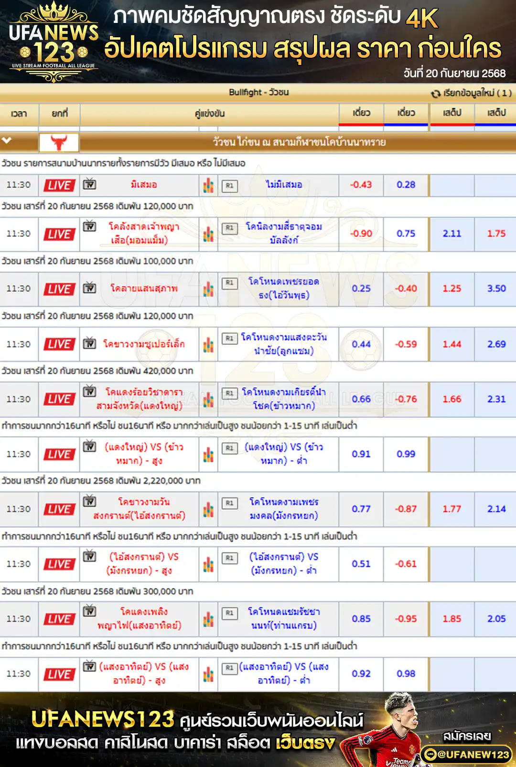Viewport: 516px width, 767px height.
Task: Select team name โคโหนดงามเพชรมงคล(มังกรหยก)
Action: tap(284, 509)
